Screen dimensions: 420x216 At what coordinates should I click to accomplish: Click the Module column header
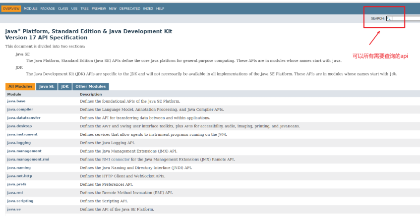14,94
